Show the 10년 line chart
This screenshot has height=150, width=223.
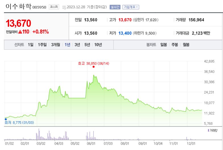[98, 45]
